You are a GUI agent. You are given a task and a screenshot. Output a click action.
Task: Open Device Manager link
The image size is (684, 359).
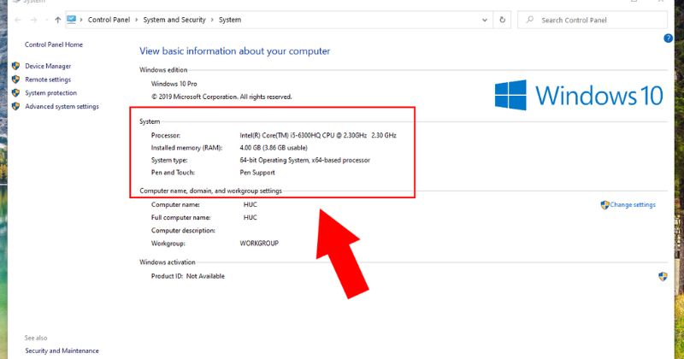(x=48, y=66)
